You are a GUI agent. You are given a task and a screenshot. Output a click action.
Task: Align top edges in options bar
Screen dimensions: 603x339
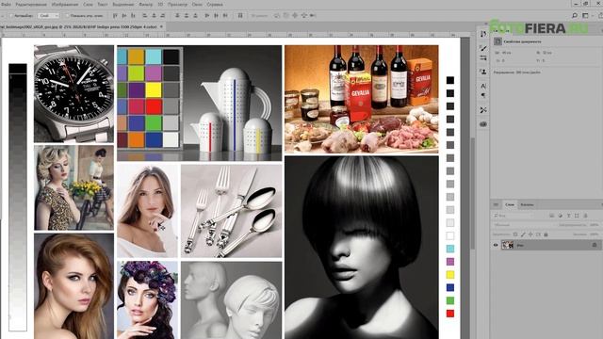point(115,16)
